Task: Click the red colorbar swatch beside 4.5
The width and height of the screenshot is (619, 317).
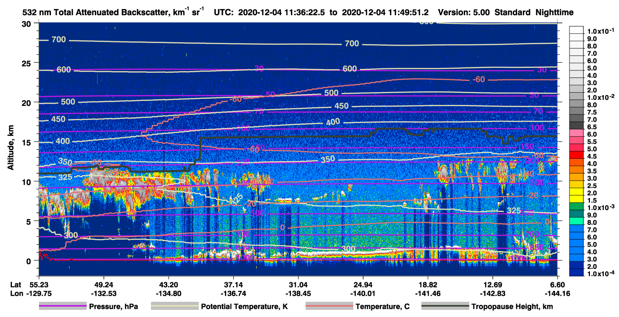Action: pyautogui.click(x=576, y=155)
